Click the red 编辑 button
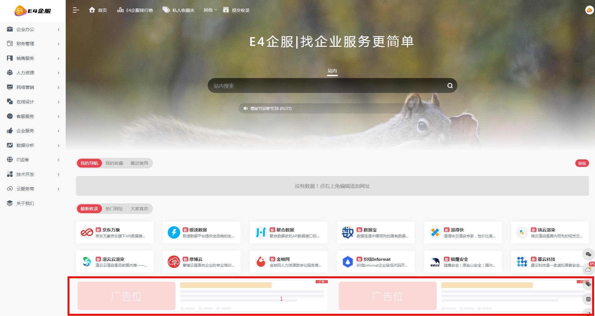This screenshot has width=595, height=316. point(582,163)
